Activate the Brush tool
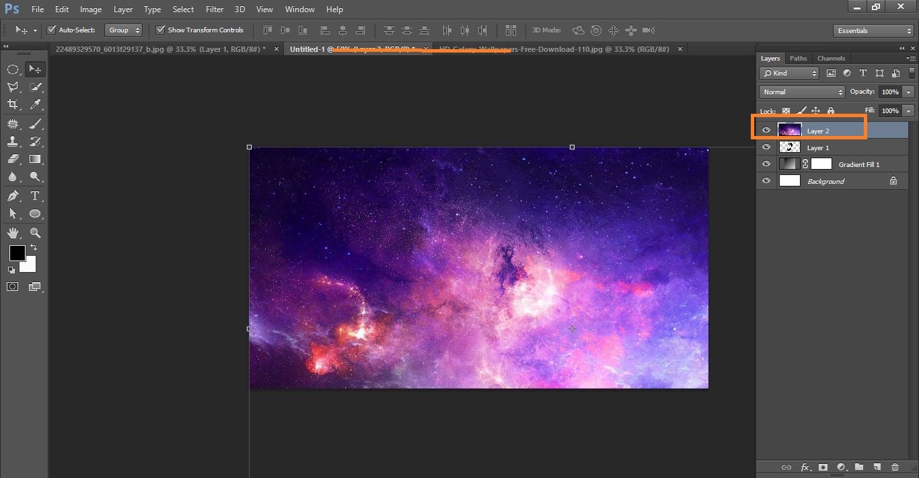Image resolution: width=919 pixels, height=478 pixels. [x=36, y=123]
